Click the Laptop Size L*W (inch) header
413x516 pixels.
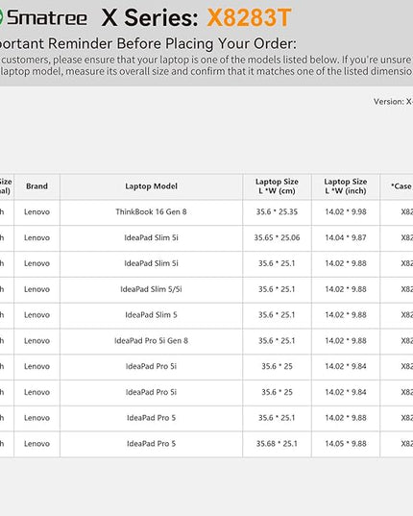pyautogui.click(x=346, y=186)
